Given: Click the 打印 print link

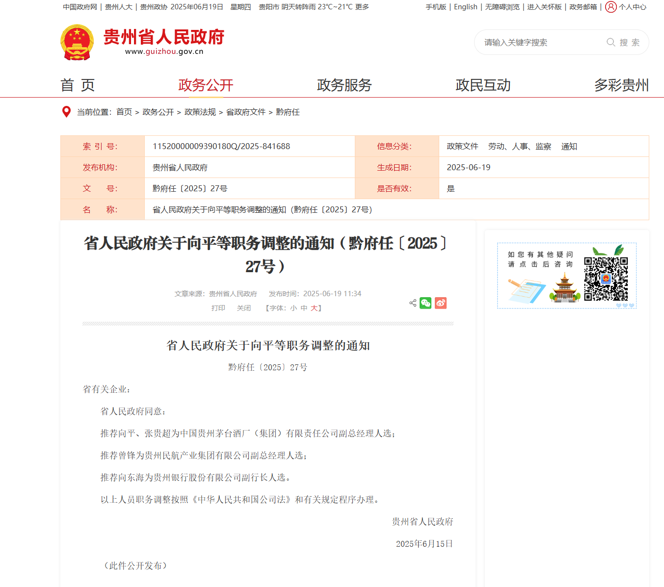Looking at the screenshot, I should point(218,308).
